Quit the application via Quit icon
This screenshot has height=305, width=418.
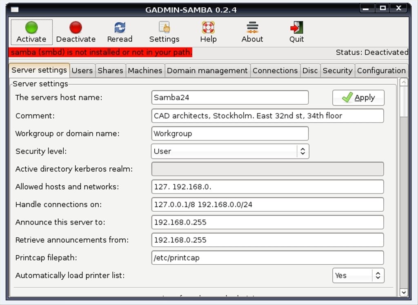[x=296, y=27]
